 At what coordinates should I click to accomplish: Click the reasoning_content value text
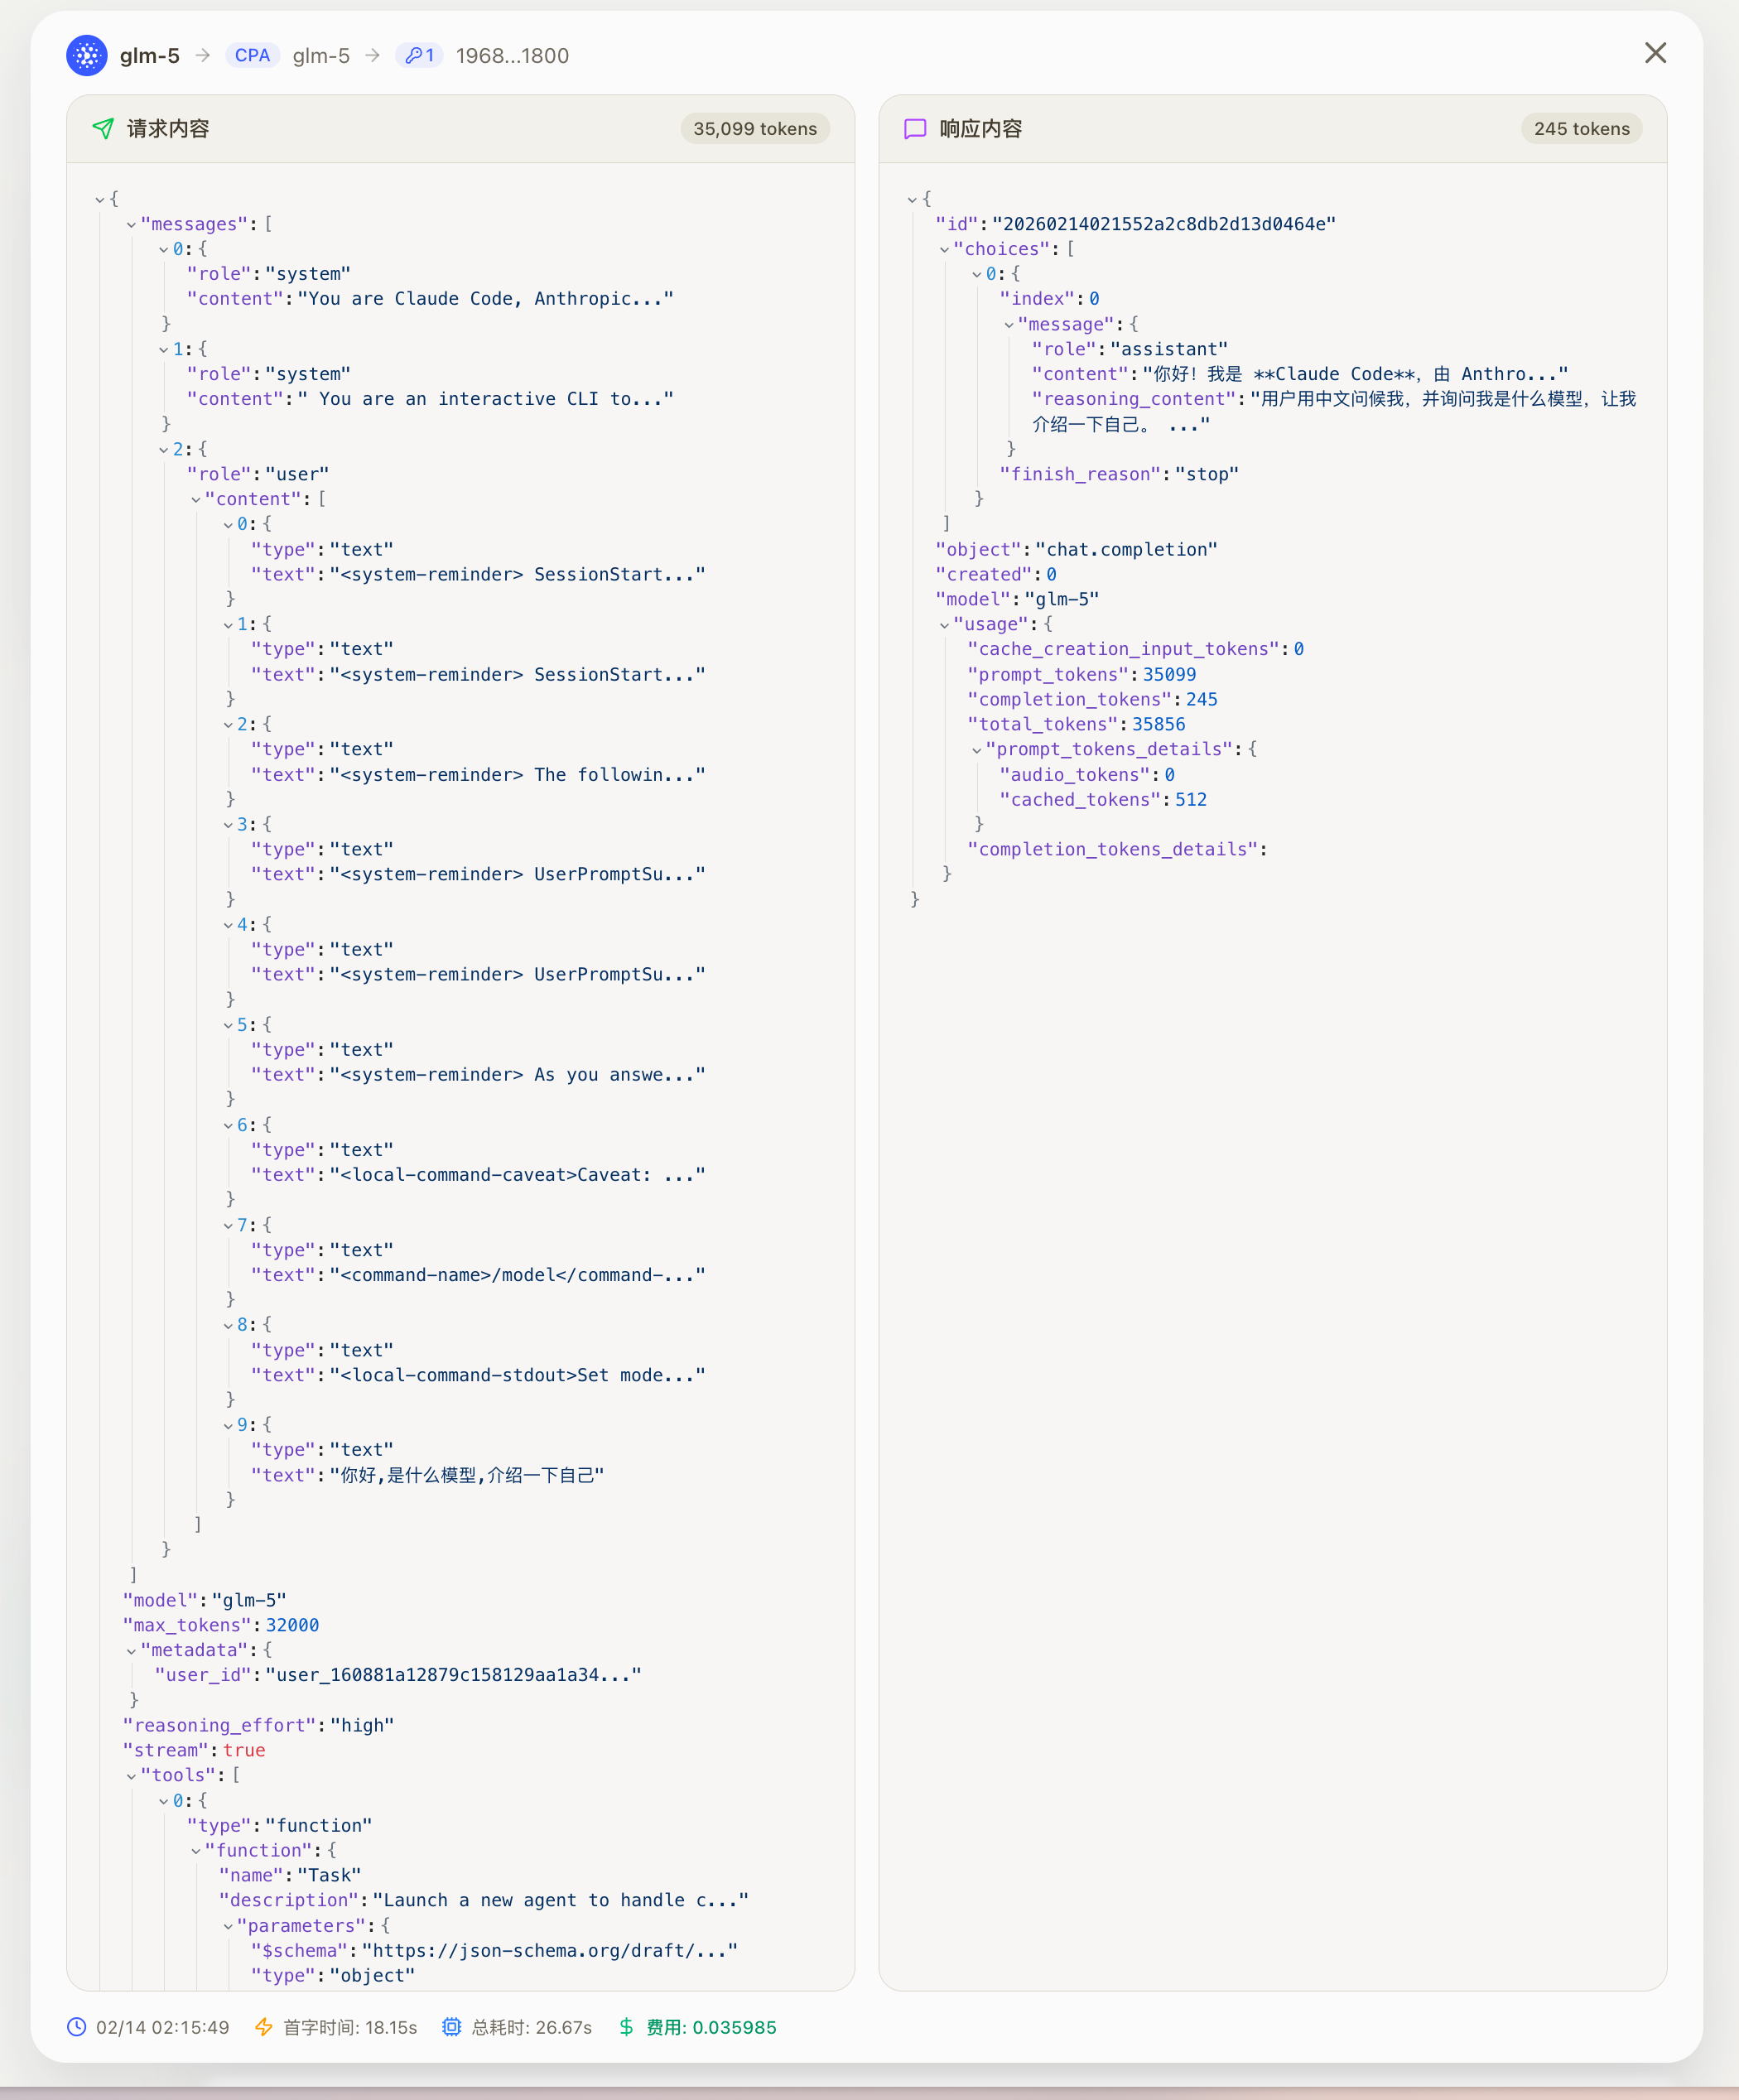(x=1334, y=411)
